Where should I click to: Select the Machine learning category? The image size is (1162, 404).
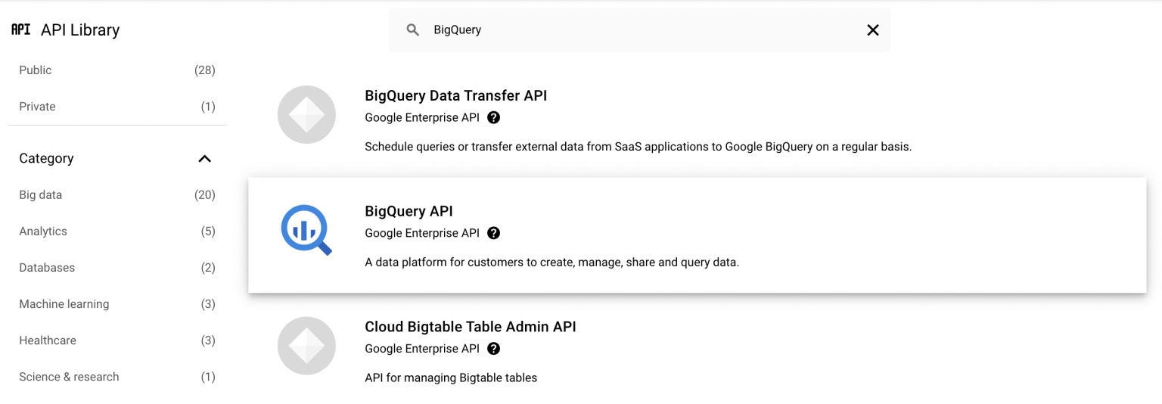coord(64,304)
